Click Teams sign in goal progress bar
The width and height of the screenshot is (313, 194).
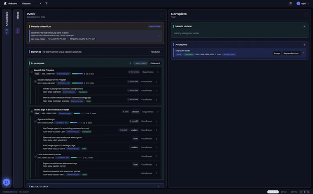pyautogui.click(x=79, y=113)
